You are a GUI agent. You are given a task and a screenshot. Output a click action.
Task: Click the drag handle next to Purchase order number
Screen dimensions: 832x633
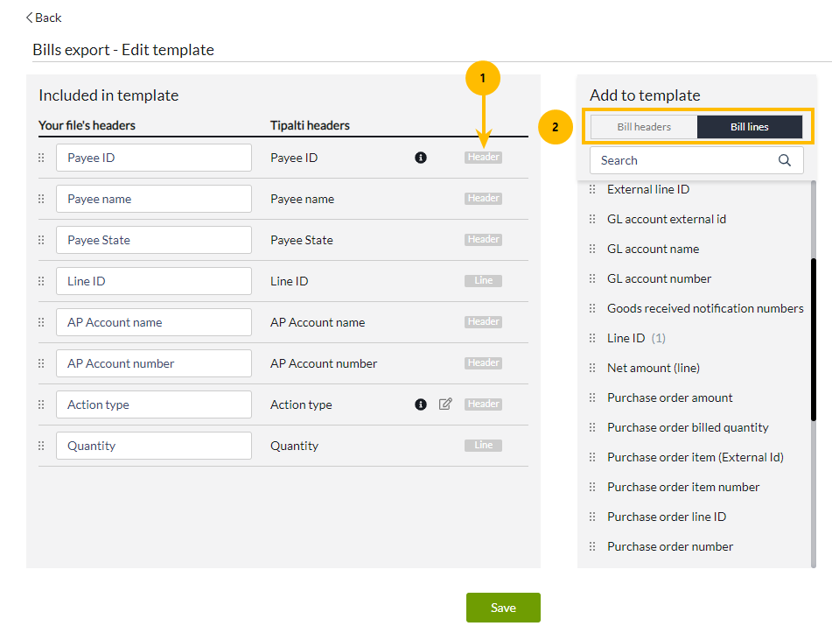pyautogui.click(x=593, y=546)
